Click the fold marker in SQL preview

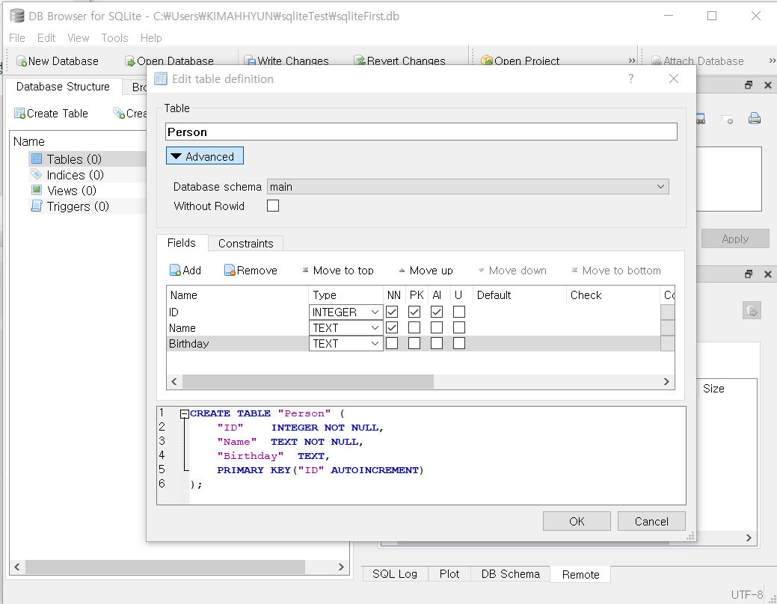(x=184, y=413)
